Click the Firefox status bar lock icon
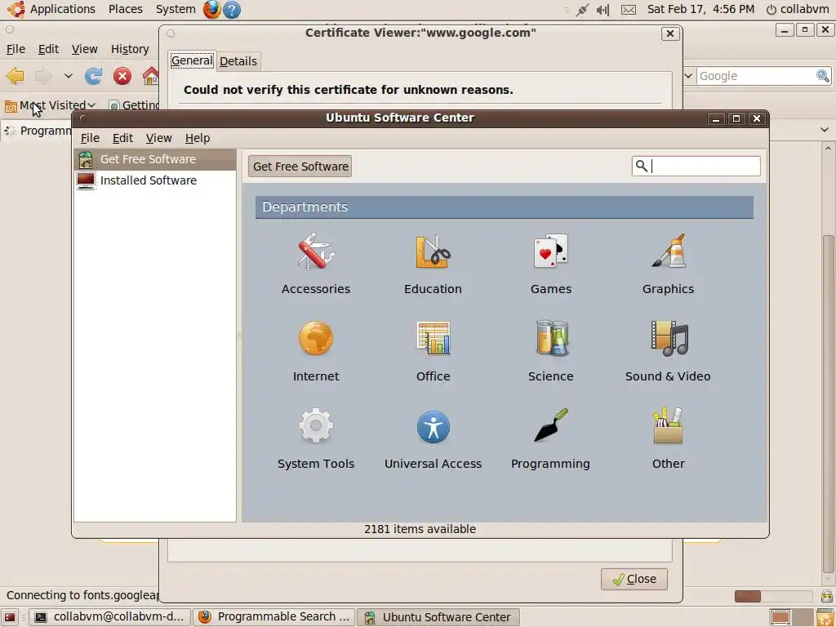The image size is (836, 627). [826, 596]
